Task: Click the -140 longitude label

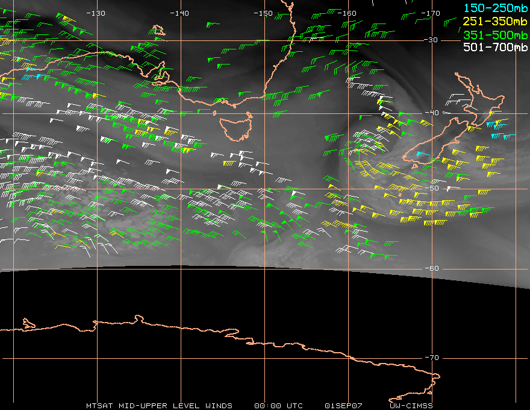Action: 179,13
